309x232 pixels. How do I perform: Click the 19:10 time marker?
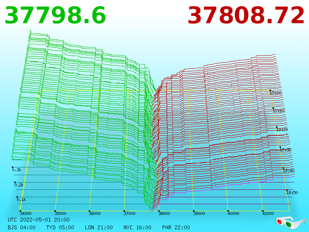278,111
